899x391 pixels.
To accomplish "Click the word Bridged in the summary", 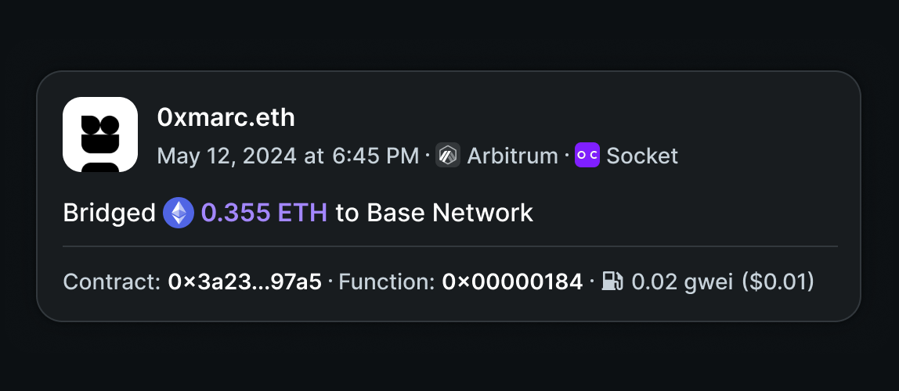I will pos(109,213).
